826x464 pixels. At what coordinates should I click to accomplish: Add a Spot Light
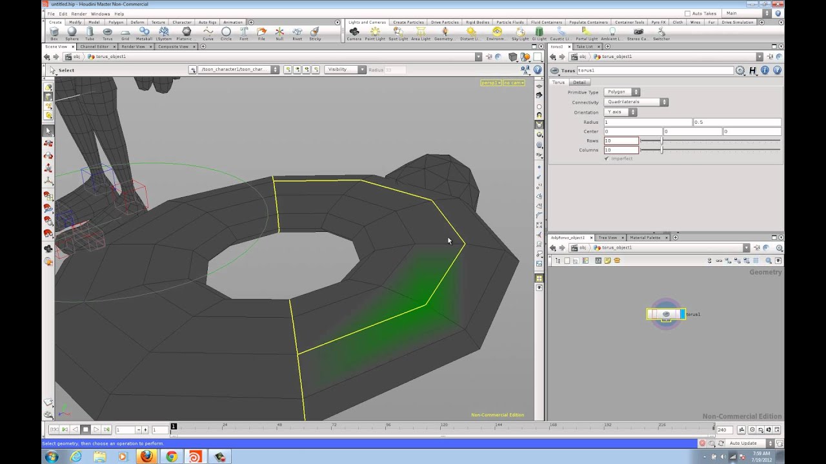398,33
